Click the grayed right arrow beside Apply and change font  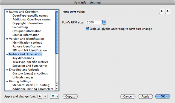[x=45, y=96]
